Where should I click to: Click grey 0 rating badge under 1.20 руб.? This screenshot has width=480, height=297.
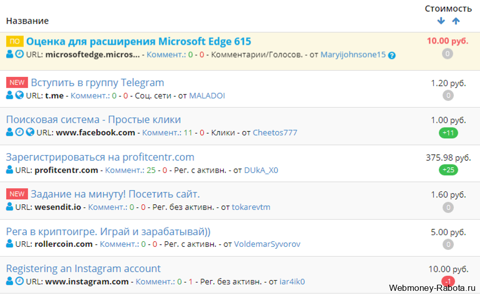pos(448,96)
